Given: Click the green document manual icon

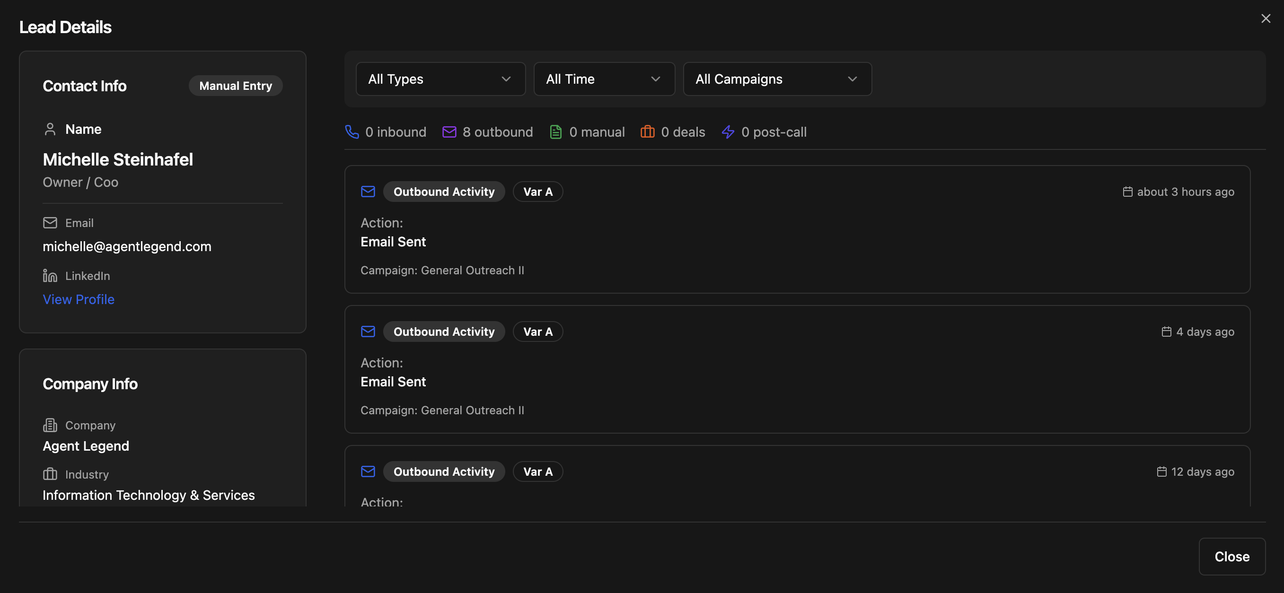Looking at the screenshot, I should [x=555, y=132].
